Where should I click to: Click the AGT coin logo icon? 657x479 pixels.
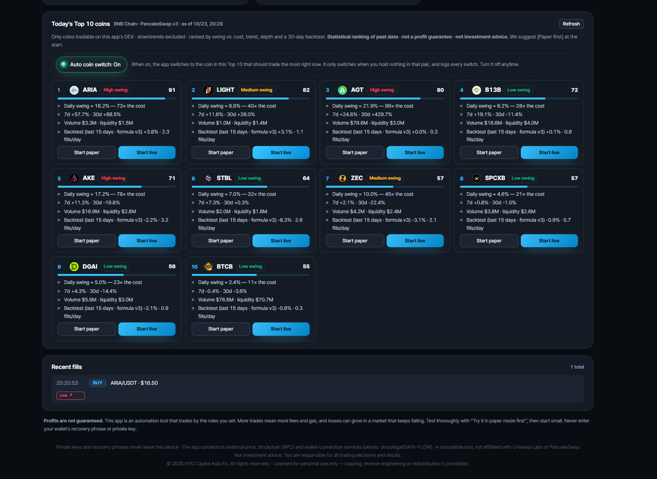pyautogui.click(x=342, y=90)
